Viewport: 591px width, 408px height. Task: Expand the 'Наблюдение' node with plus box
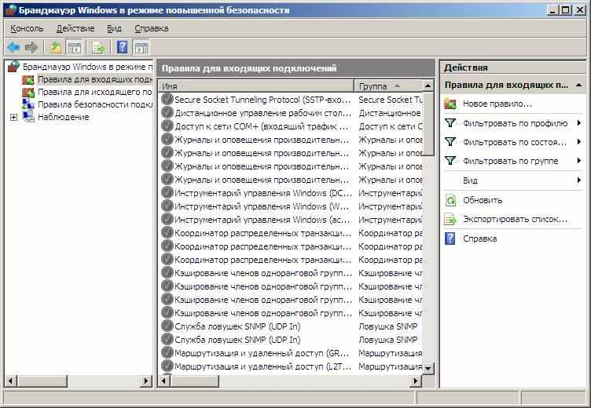point(13,117)
